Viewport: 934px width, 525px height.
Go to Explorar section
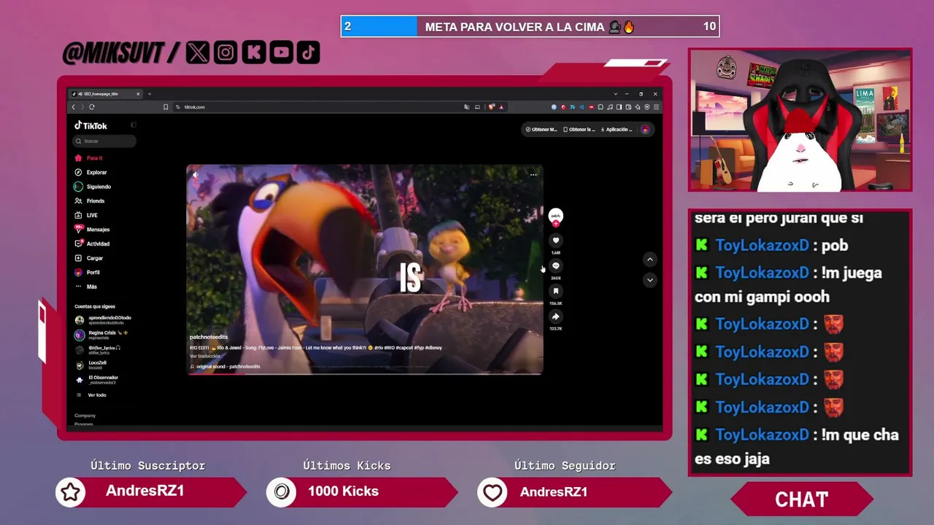[90, 173]
